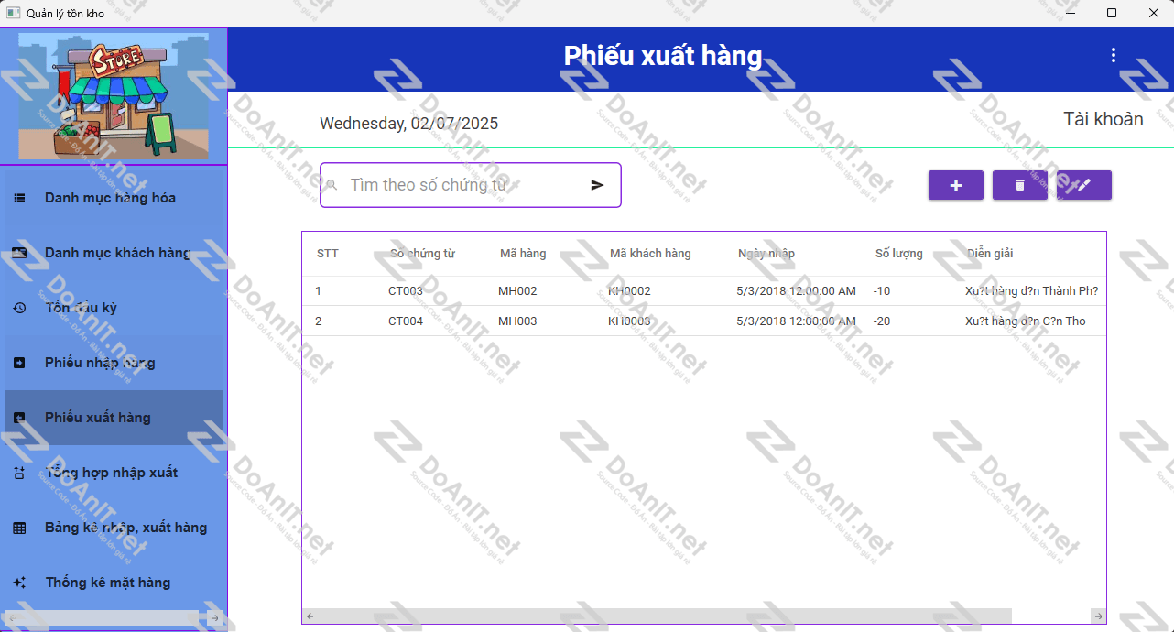Click the MH003 cell

click(x=517, y=321)
